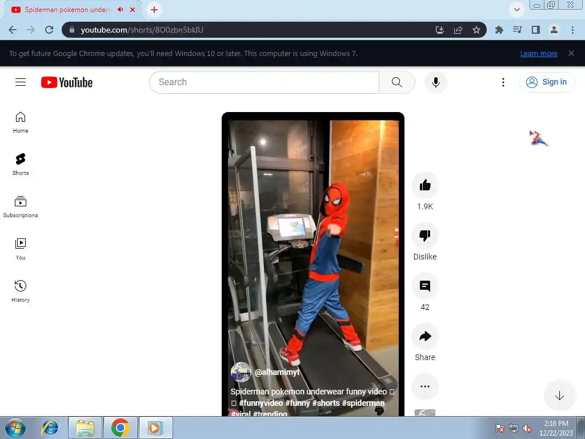
Task: Dislike this Short with thumbs down
Action: click(425, 236)
